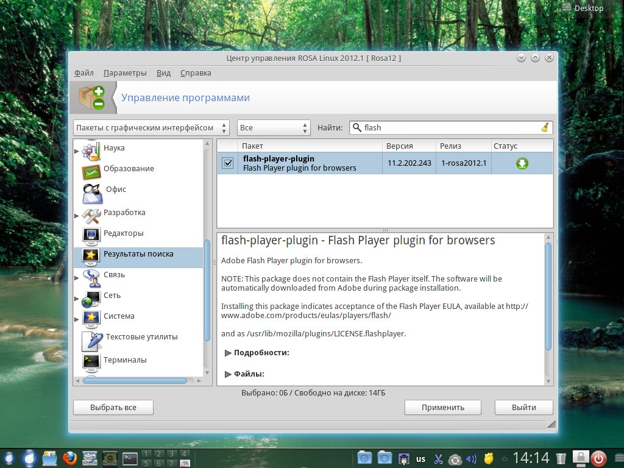Expand the Файлы section
Viewport: 624px width, 468px height.
pos(228,374)
